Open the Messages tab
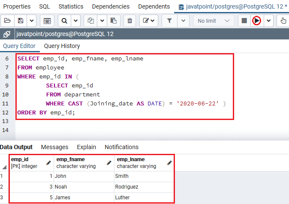Screen dimensions: 289x204 [54, 147]
